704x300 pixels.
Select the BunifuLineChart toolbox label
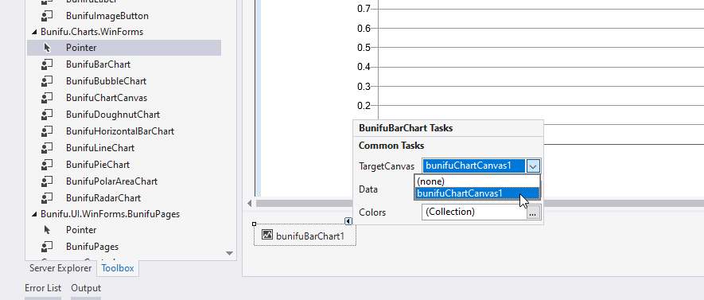point(100,148)
